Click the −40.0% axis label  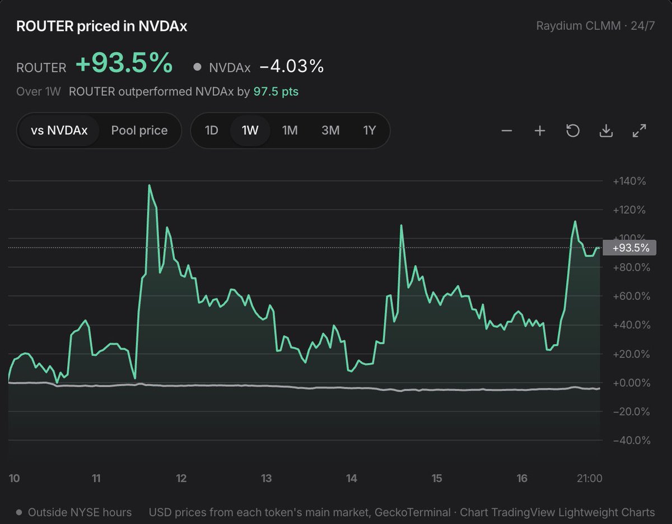[x=632, y=441]
